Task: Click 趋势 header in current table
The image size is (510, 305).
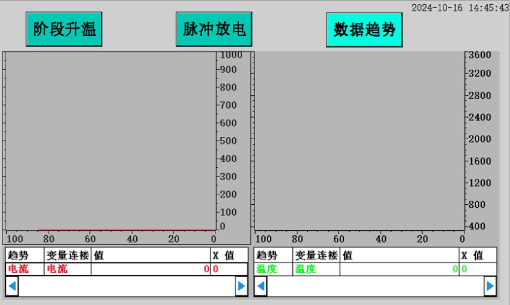Action: [x=25, y=255]
